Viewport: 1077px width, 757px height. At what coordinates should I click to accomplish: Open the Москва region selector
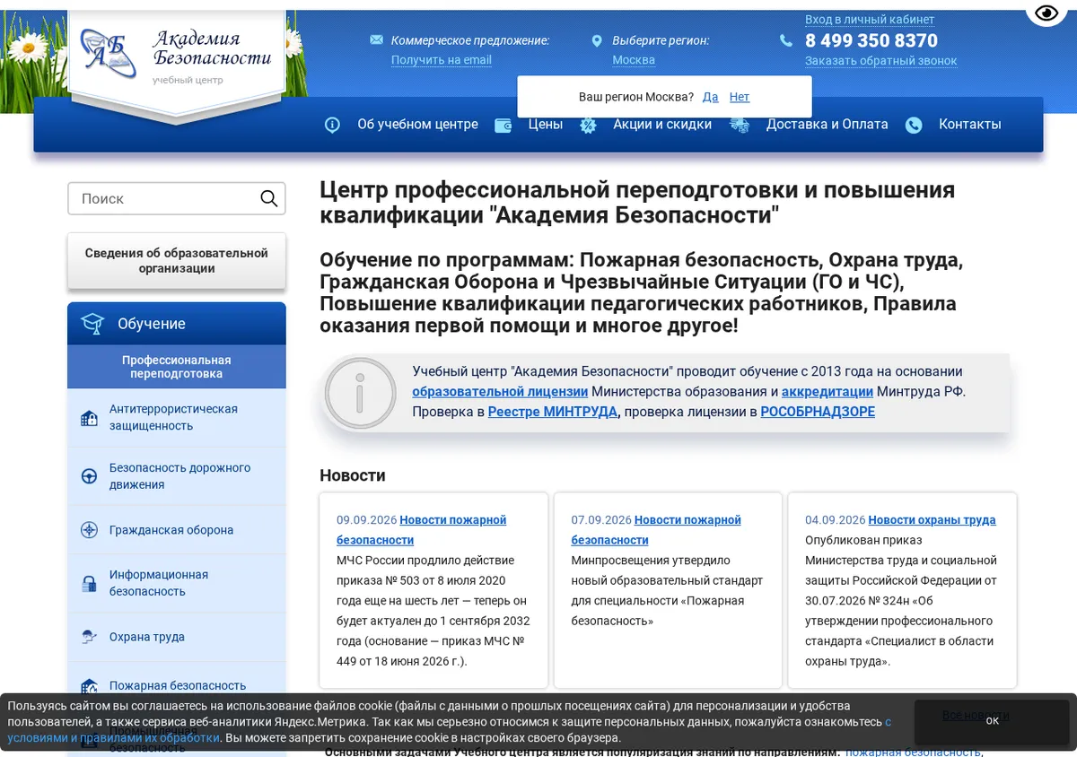[634, 60]
